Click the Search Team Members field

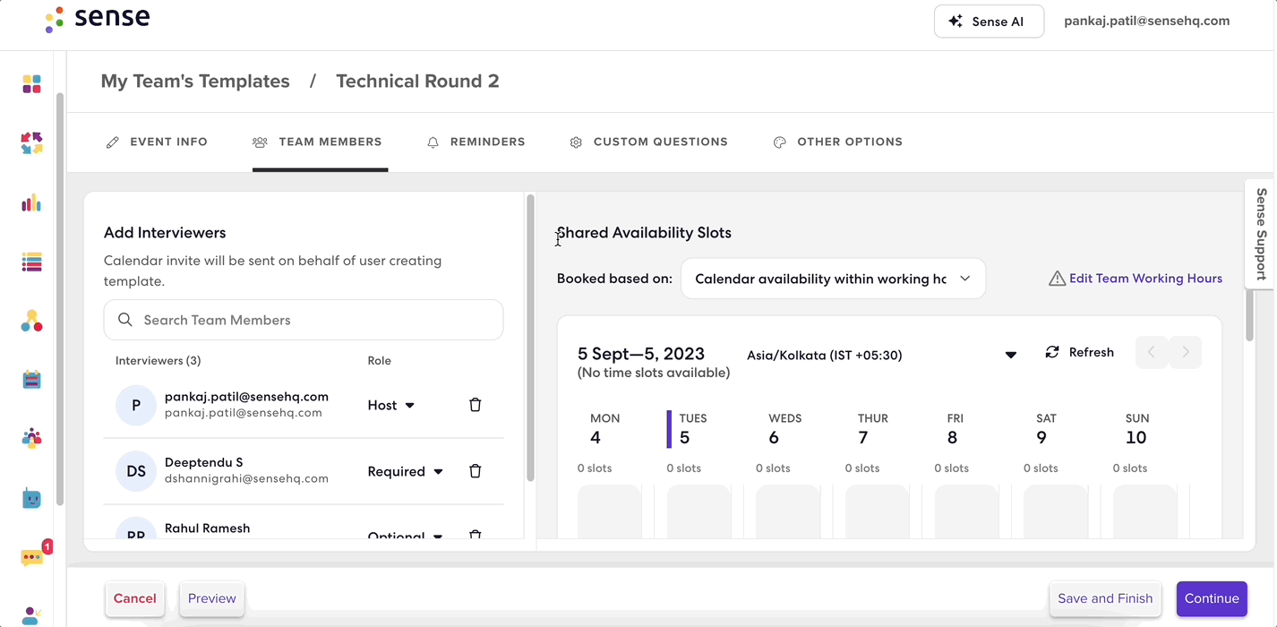pos(304,320)
